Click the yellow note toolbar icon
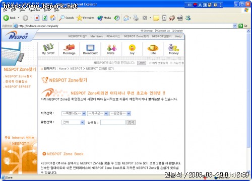 (156, 18)
